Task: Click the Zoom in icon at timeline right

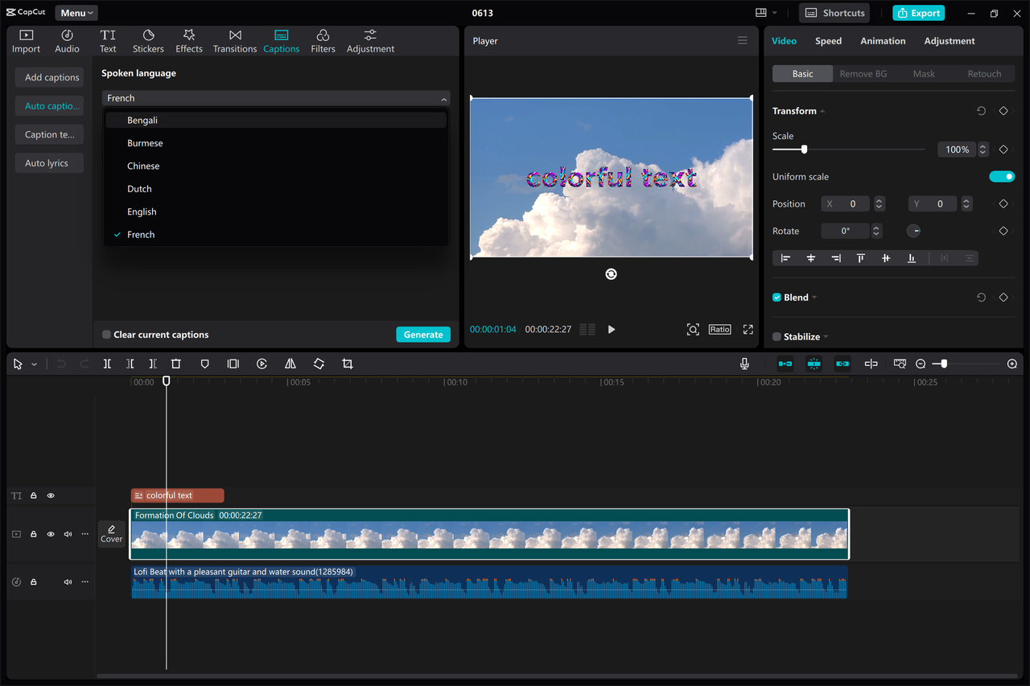Action: [x=1011, y=364]
